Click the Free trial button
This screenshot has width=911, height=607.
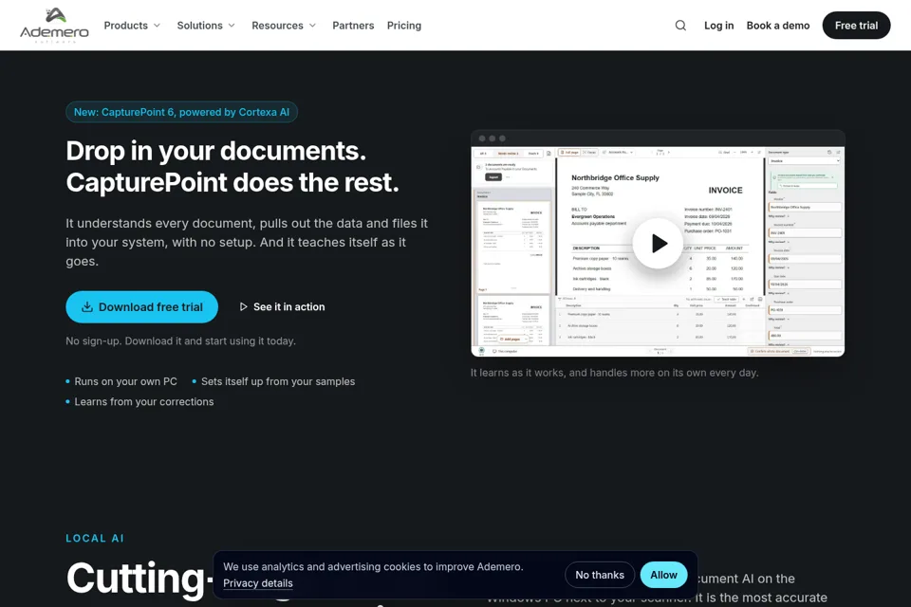856,26
